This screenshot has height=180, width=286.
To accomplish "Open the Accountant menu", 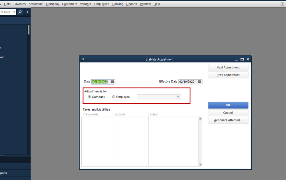I will click(36, 4).
